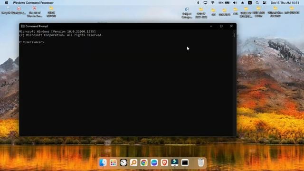
Task: Click "(c) Microsoft Corporation" text line
Action: (61, 35)
